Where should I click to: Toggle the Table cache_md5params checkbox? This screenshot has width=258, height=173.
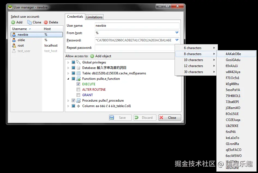[73, 73]
